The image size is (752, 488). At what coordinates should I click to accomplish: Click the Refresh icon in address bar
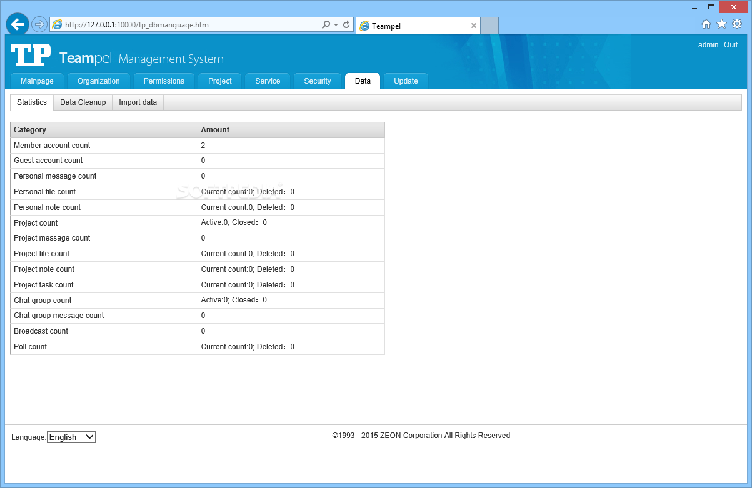(x=346, y=25)
